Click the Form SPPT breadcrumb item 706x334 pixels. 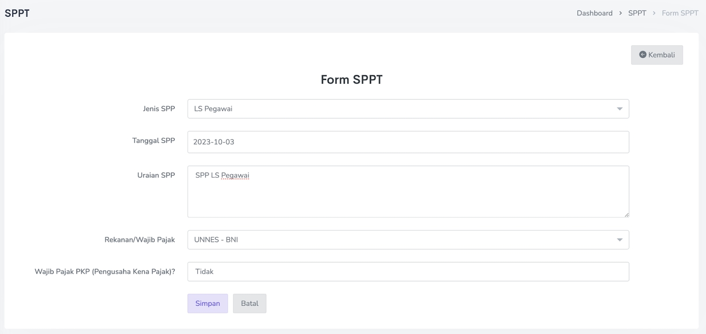680,13
